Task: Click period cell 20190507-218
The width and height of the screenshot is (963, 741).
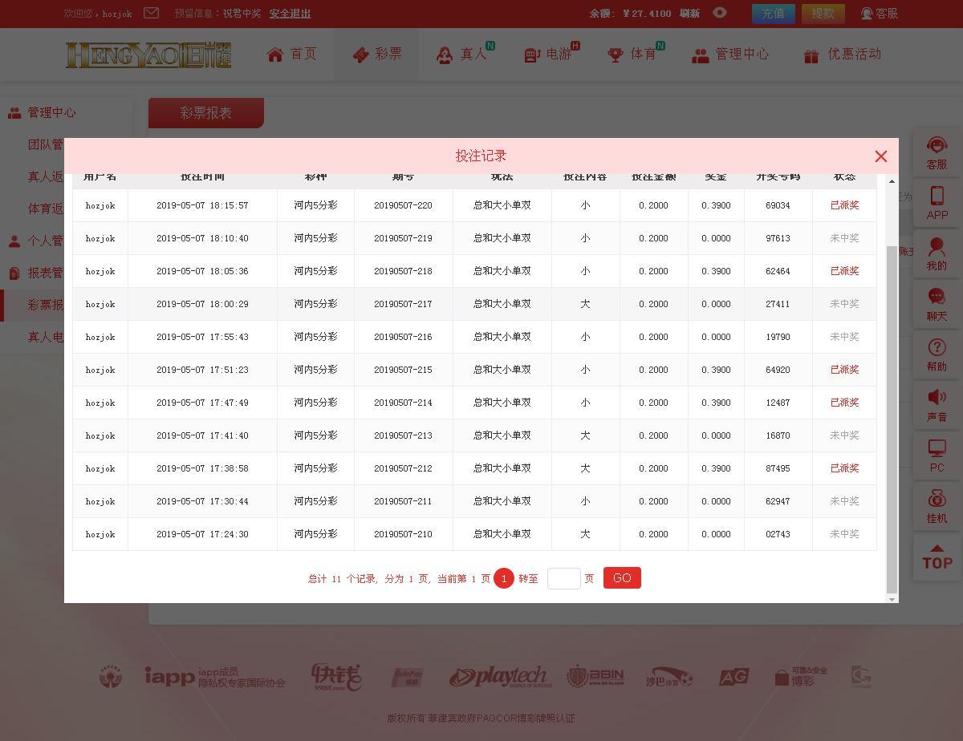Action: [403, 271]
